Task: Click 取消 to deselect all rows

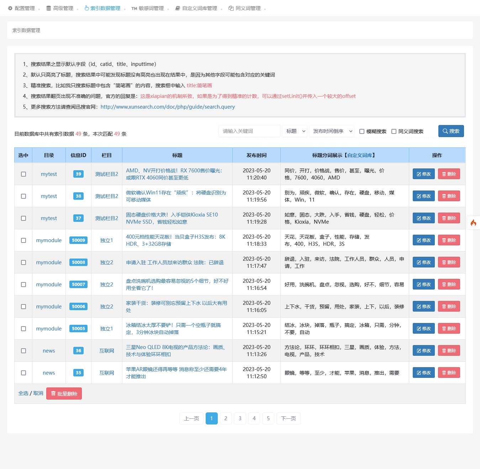Action: [38, 393]
